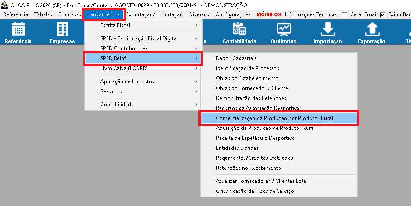The height and width of the screenshot is (206, 411).
Task: Select Dados Cadastrais in SPED Reinf submenu
Action: pyautogui.click(x=279, y=58)
